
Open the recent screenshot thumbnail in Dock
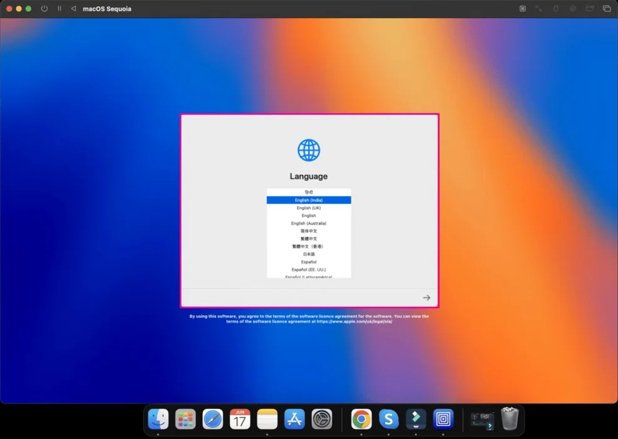coord(482,420)
